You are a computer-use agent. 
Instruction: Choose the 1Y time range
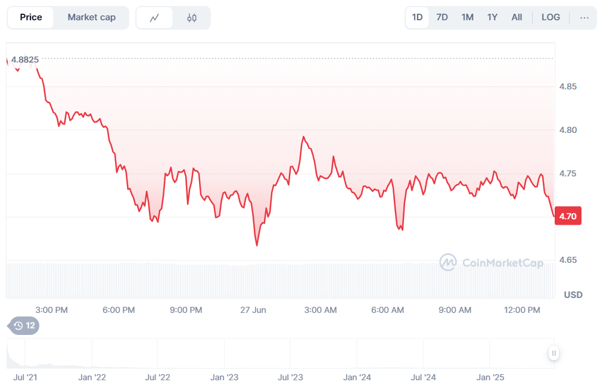(x=492, y=17)
